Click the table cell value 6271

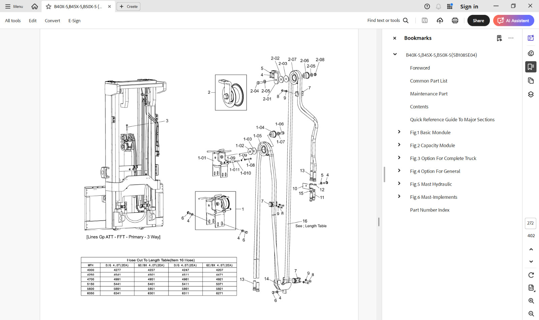pyautogui.click(x=219, y=293)
